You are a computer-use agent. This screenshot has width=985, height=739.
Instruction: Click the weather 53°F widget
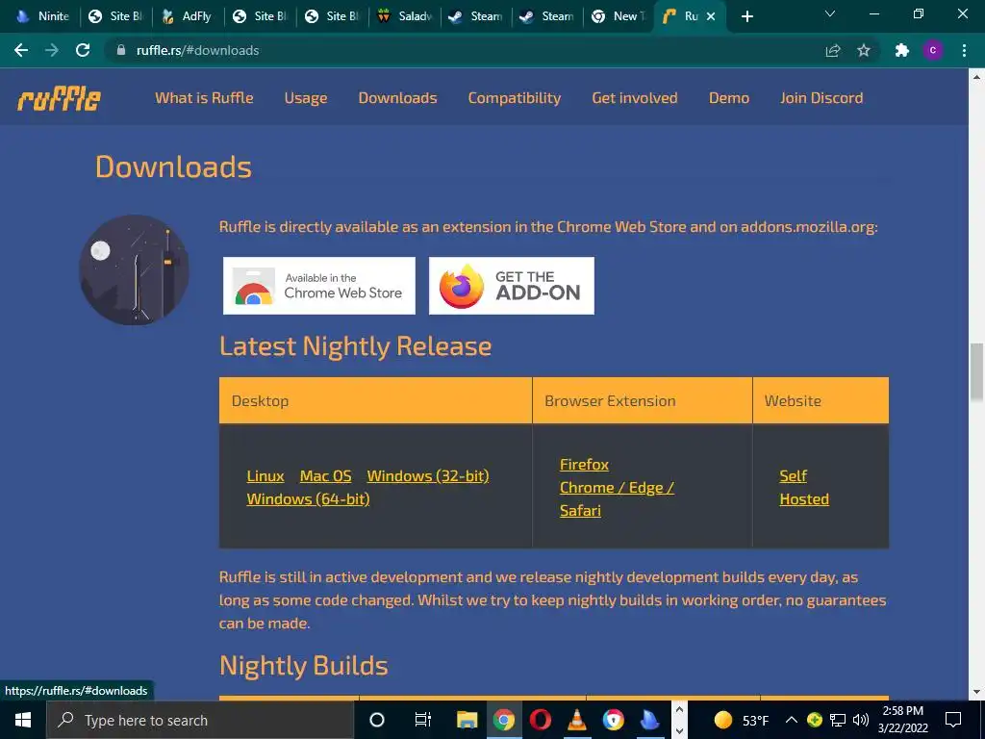(x=742, y=720)
